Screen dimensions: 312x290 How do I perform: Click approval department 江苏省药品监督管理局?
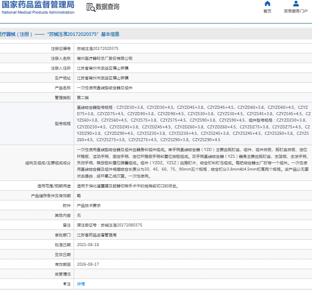(x=97, y=235)
